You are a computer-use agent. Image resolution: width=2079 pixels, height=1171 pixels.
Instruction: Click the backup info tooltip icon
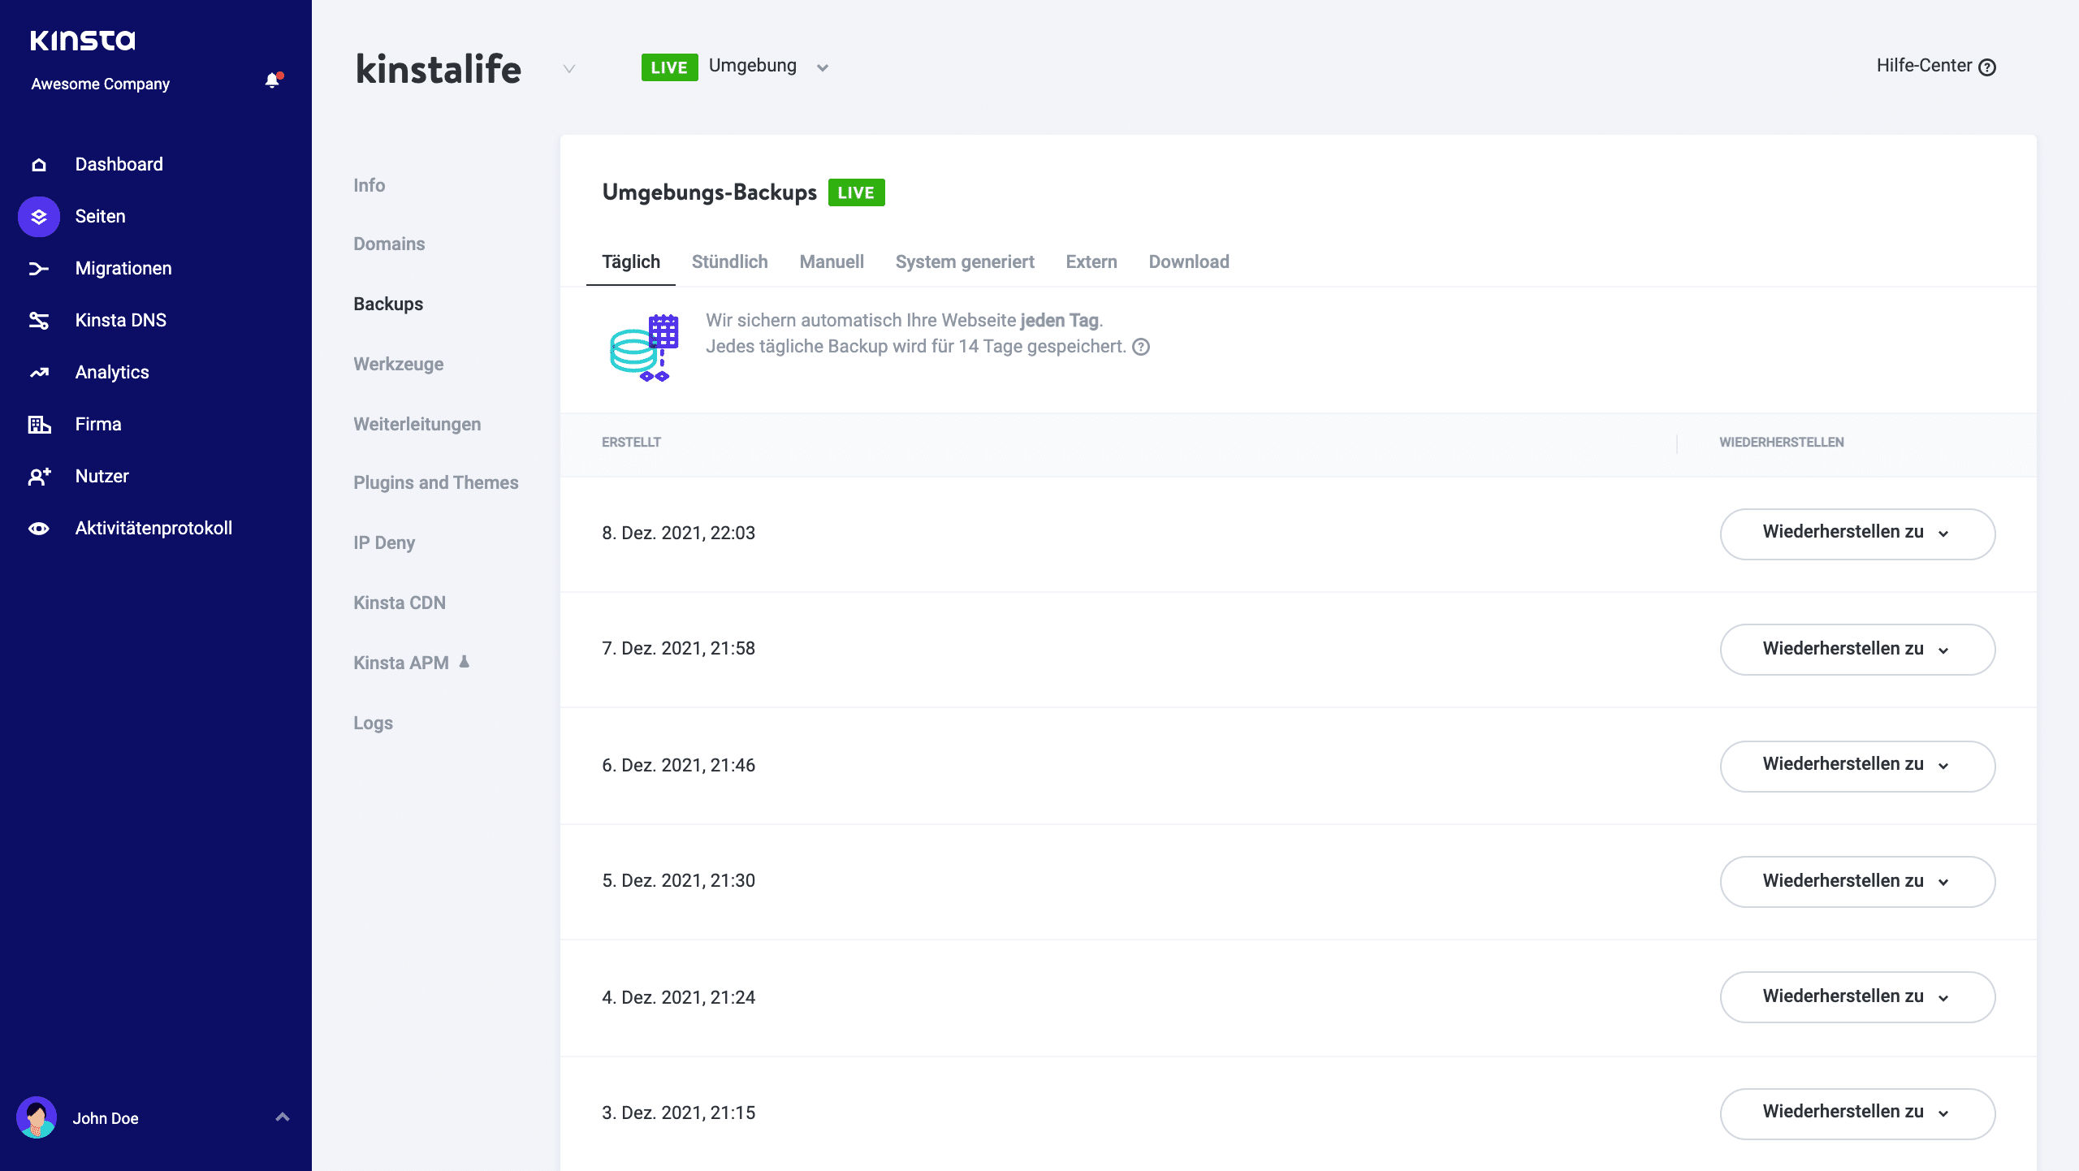tap(1143, 347)
